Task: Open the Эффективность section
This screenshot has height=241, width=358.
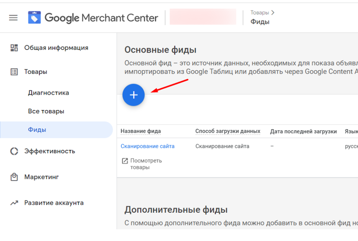Action: tap(49, 151)
